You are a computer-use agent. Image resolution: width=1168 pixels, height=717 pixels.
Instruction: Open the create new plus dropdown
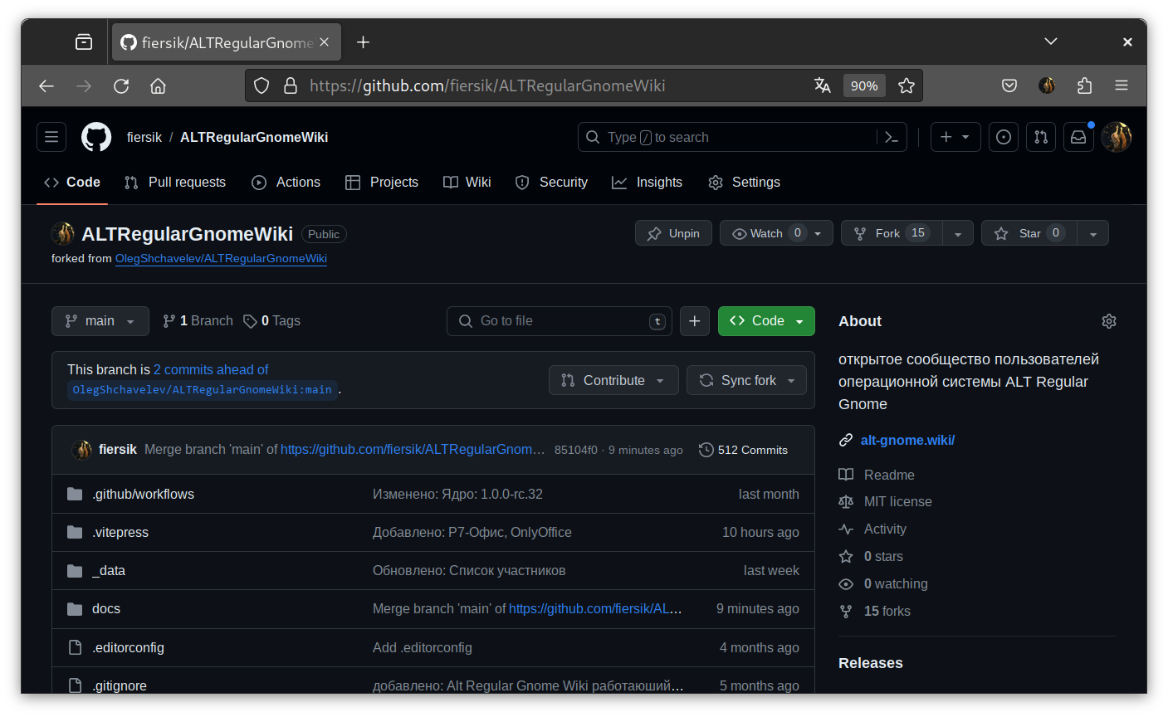(x=955, y=137)
